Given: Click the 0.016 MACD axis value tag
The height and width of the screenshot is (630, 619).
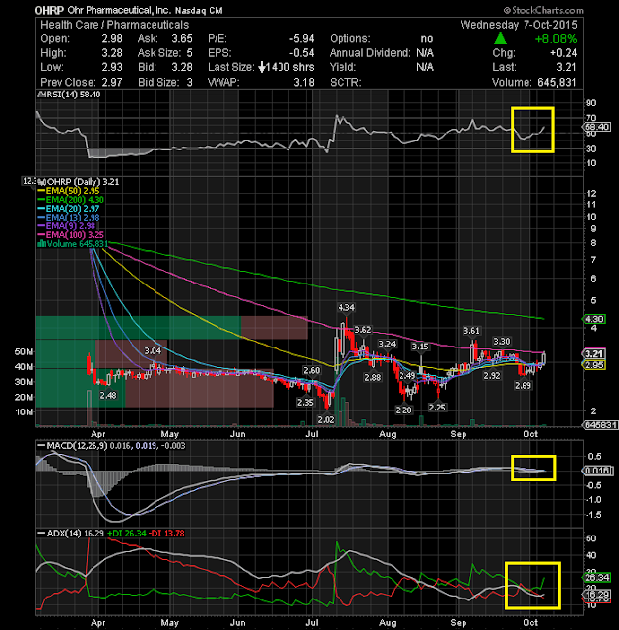Looking at the screenshot, I should pos(597,471).
